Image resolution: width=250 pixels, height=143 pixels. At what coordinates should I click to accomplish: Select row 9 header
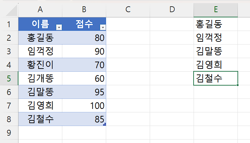coord(9,133)
